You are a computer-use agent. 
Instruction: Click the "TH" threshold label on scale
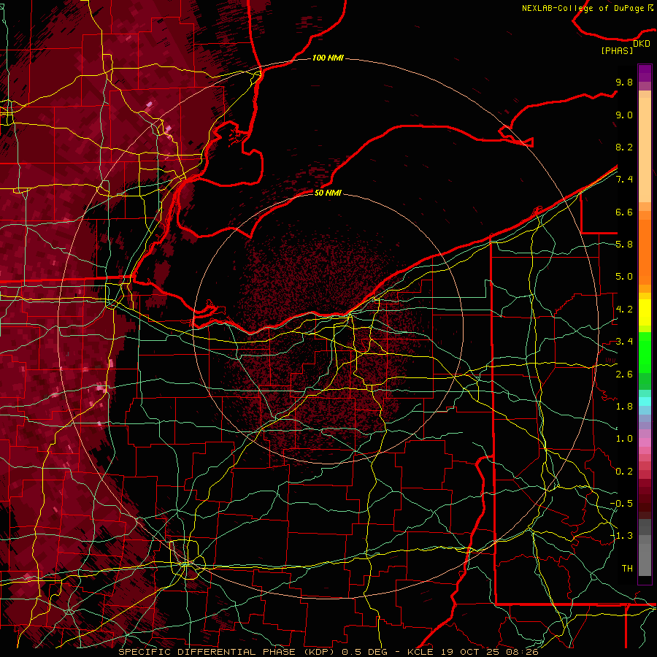(x=627, y=569)
